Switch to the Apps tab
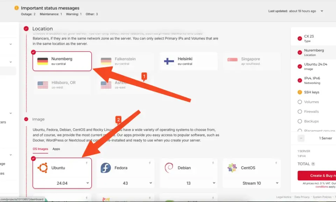The height and width of the screenshot is (202, 336). tap(56, 149)
